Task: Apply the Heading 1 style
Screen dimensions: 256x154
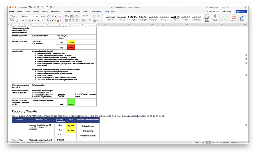Action: 132,18
